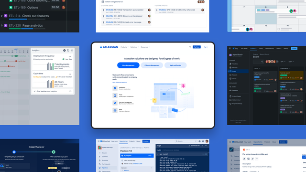Open the external link icon beside Give feedback
This screenshot has height=172, width=306.
(x=70, y=91)
